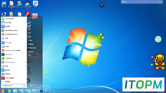Open the 桌面助手 widget dropdown arrow
166x93 pixels.
click(161, 2)
